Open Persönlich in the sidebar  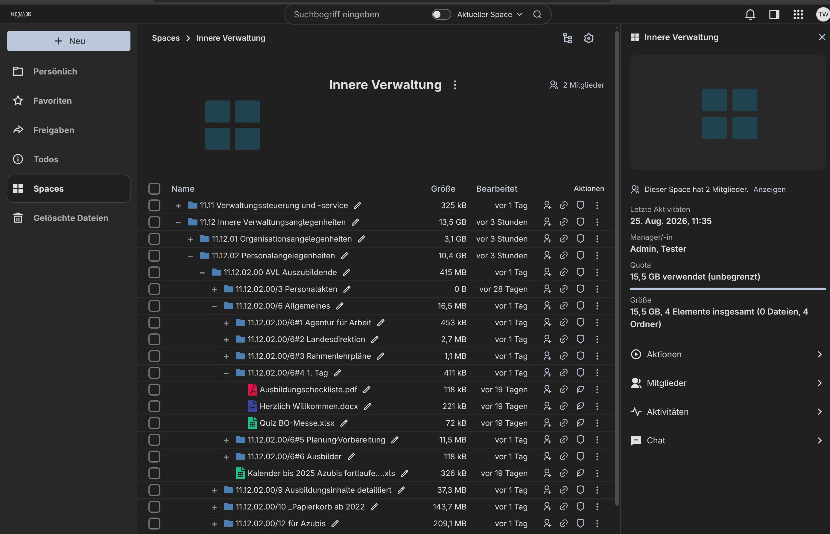coord(69,71)
